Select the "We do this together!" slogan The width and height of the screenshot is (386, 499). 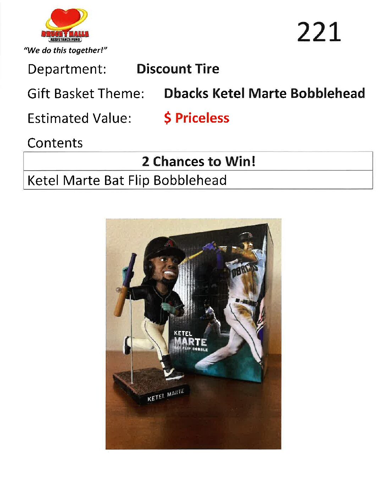[65, 50]
